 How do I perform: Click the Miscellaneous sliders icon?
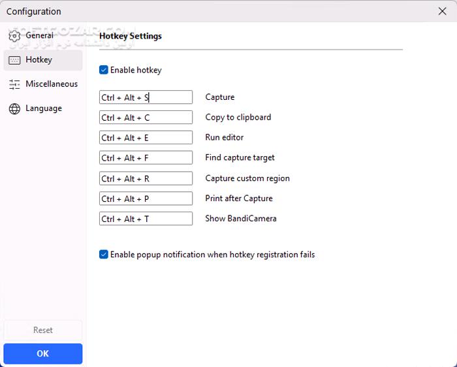coord(14,84)
